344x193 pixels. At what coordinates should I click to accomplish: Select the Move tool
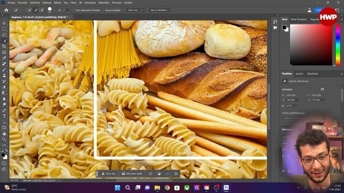4,23
